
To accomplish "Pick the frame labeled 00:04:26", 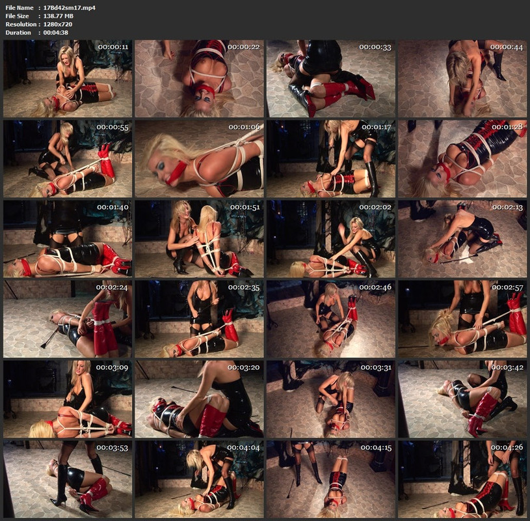I will pos(462,479).
